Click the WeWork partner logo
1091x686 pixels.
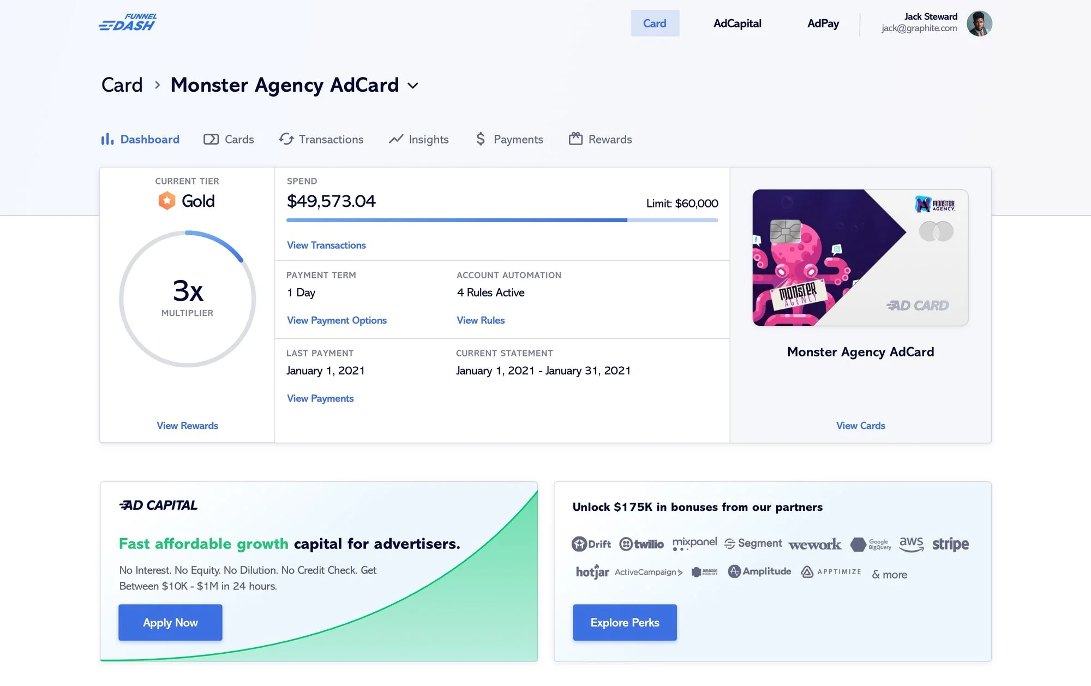815,545
